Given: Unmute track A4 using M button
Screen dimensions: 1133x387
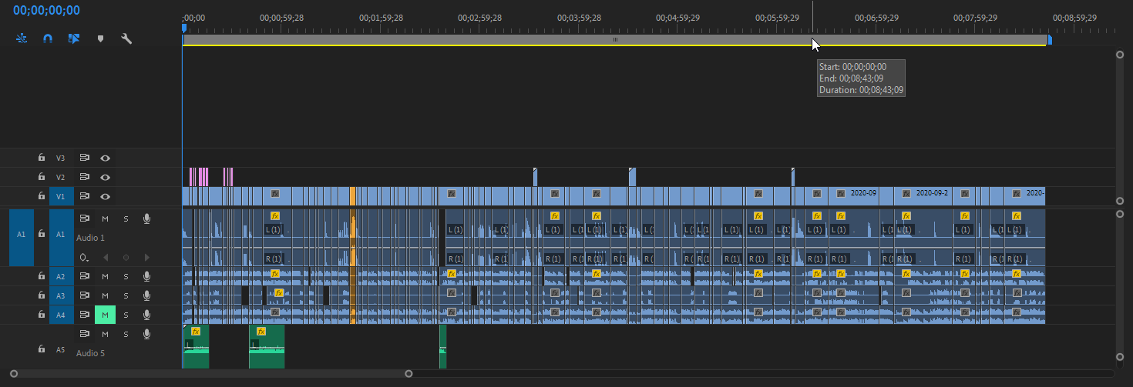Looking at the screenshot, I should tap(105, 315).
